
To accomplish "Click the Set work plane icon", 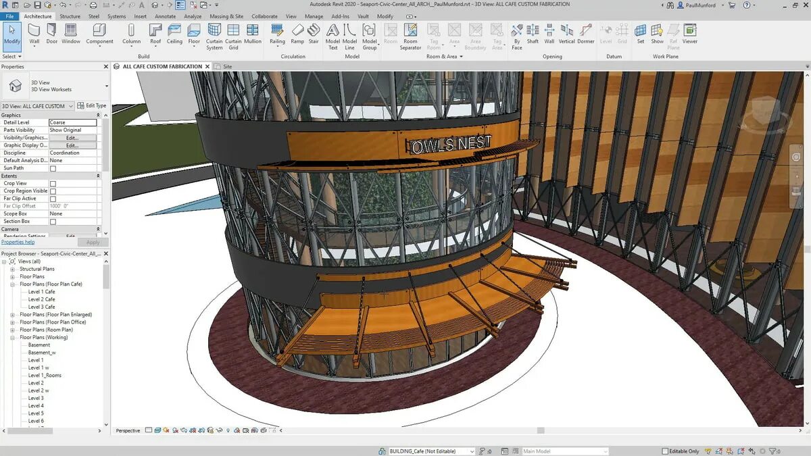I will point(640,34).
